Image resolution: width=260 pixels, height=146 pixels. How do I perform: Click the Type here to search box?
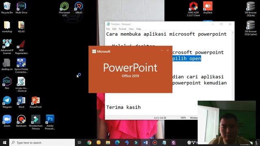point(42,142)
